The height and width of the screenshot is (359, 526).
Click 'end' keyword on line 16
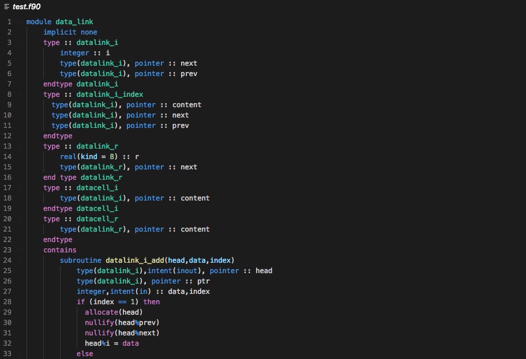coord(50,177)
